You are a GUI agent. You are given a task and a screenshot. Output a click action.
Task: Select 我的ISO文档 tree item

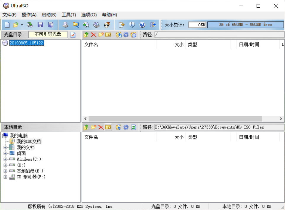[29, 141]
